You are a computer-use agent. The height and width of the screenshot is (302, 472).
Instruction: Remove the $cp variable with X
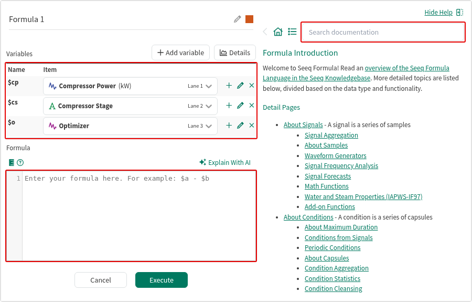252,86
